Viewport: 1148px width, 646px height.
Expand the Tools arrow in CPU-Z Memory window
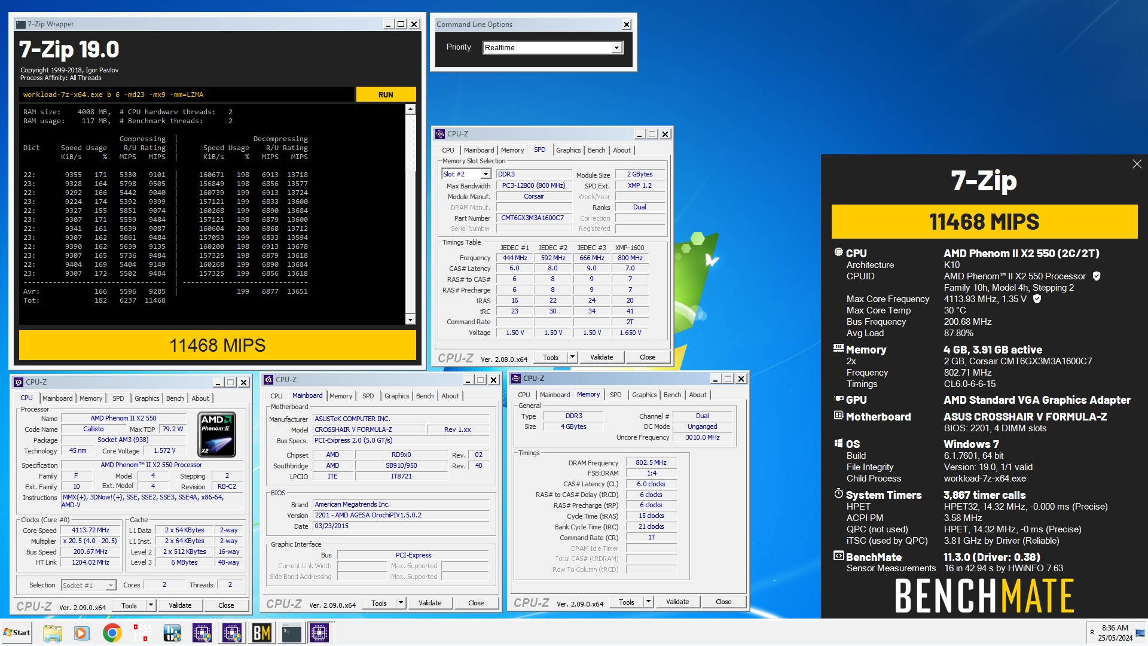pos(648,602)
